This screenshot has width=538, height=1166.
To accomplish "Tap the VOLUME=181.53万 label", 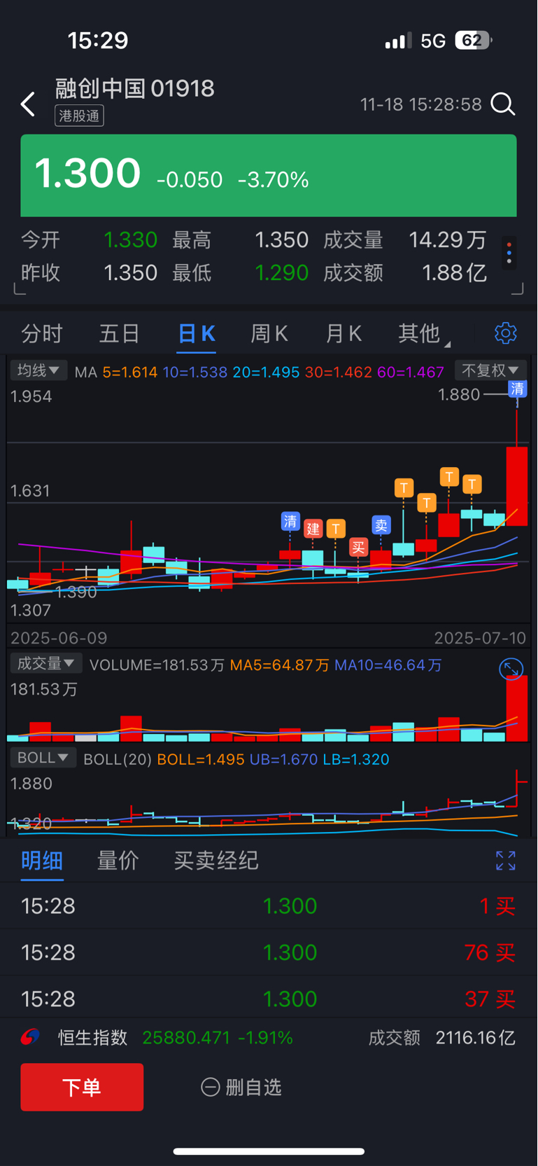I will click(157, 665).
